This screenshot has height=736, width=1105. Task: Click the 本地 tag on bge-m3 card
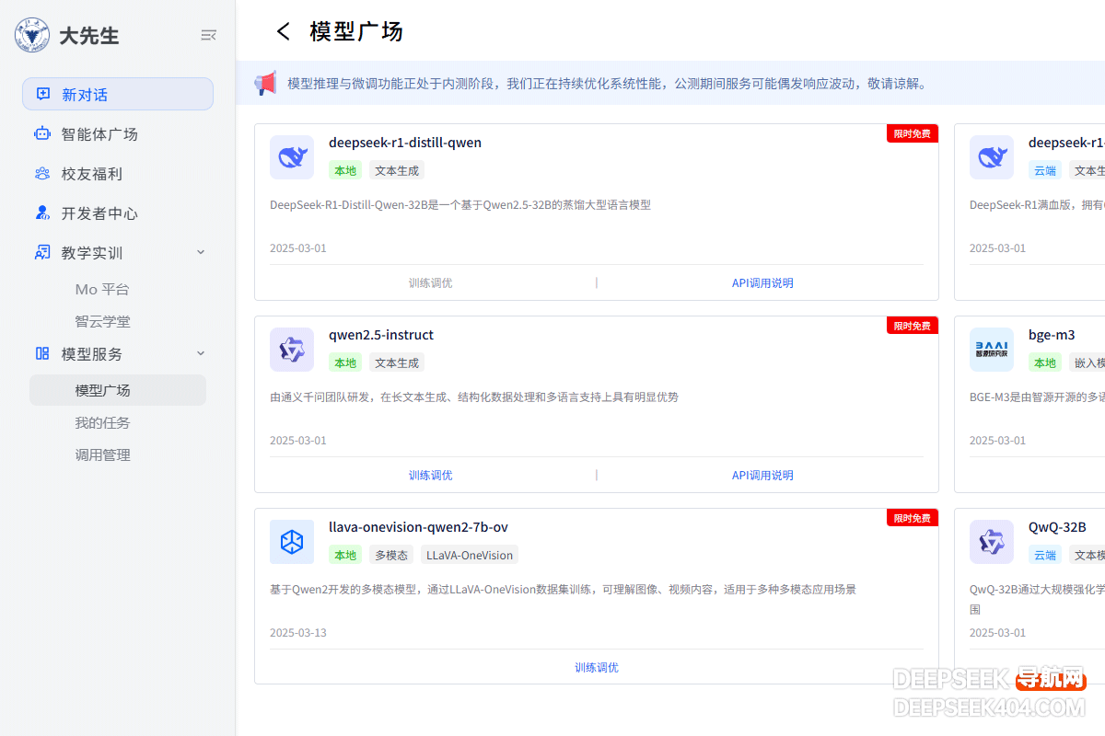pos(1045,362)
